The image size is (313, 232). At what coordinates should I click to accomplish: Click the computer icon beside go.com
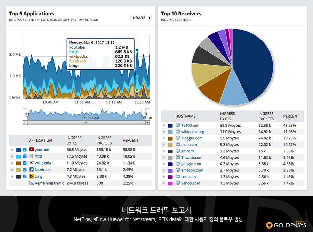point(178,151)
